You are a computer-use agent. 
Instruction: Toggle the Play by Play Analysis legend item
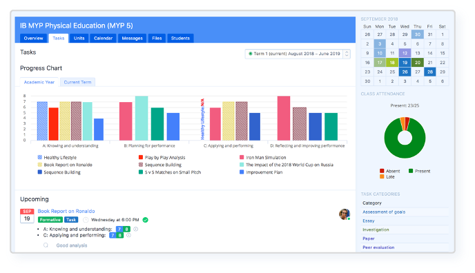coord(162,157)
